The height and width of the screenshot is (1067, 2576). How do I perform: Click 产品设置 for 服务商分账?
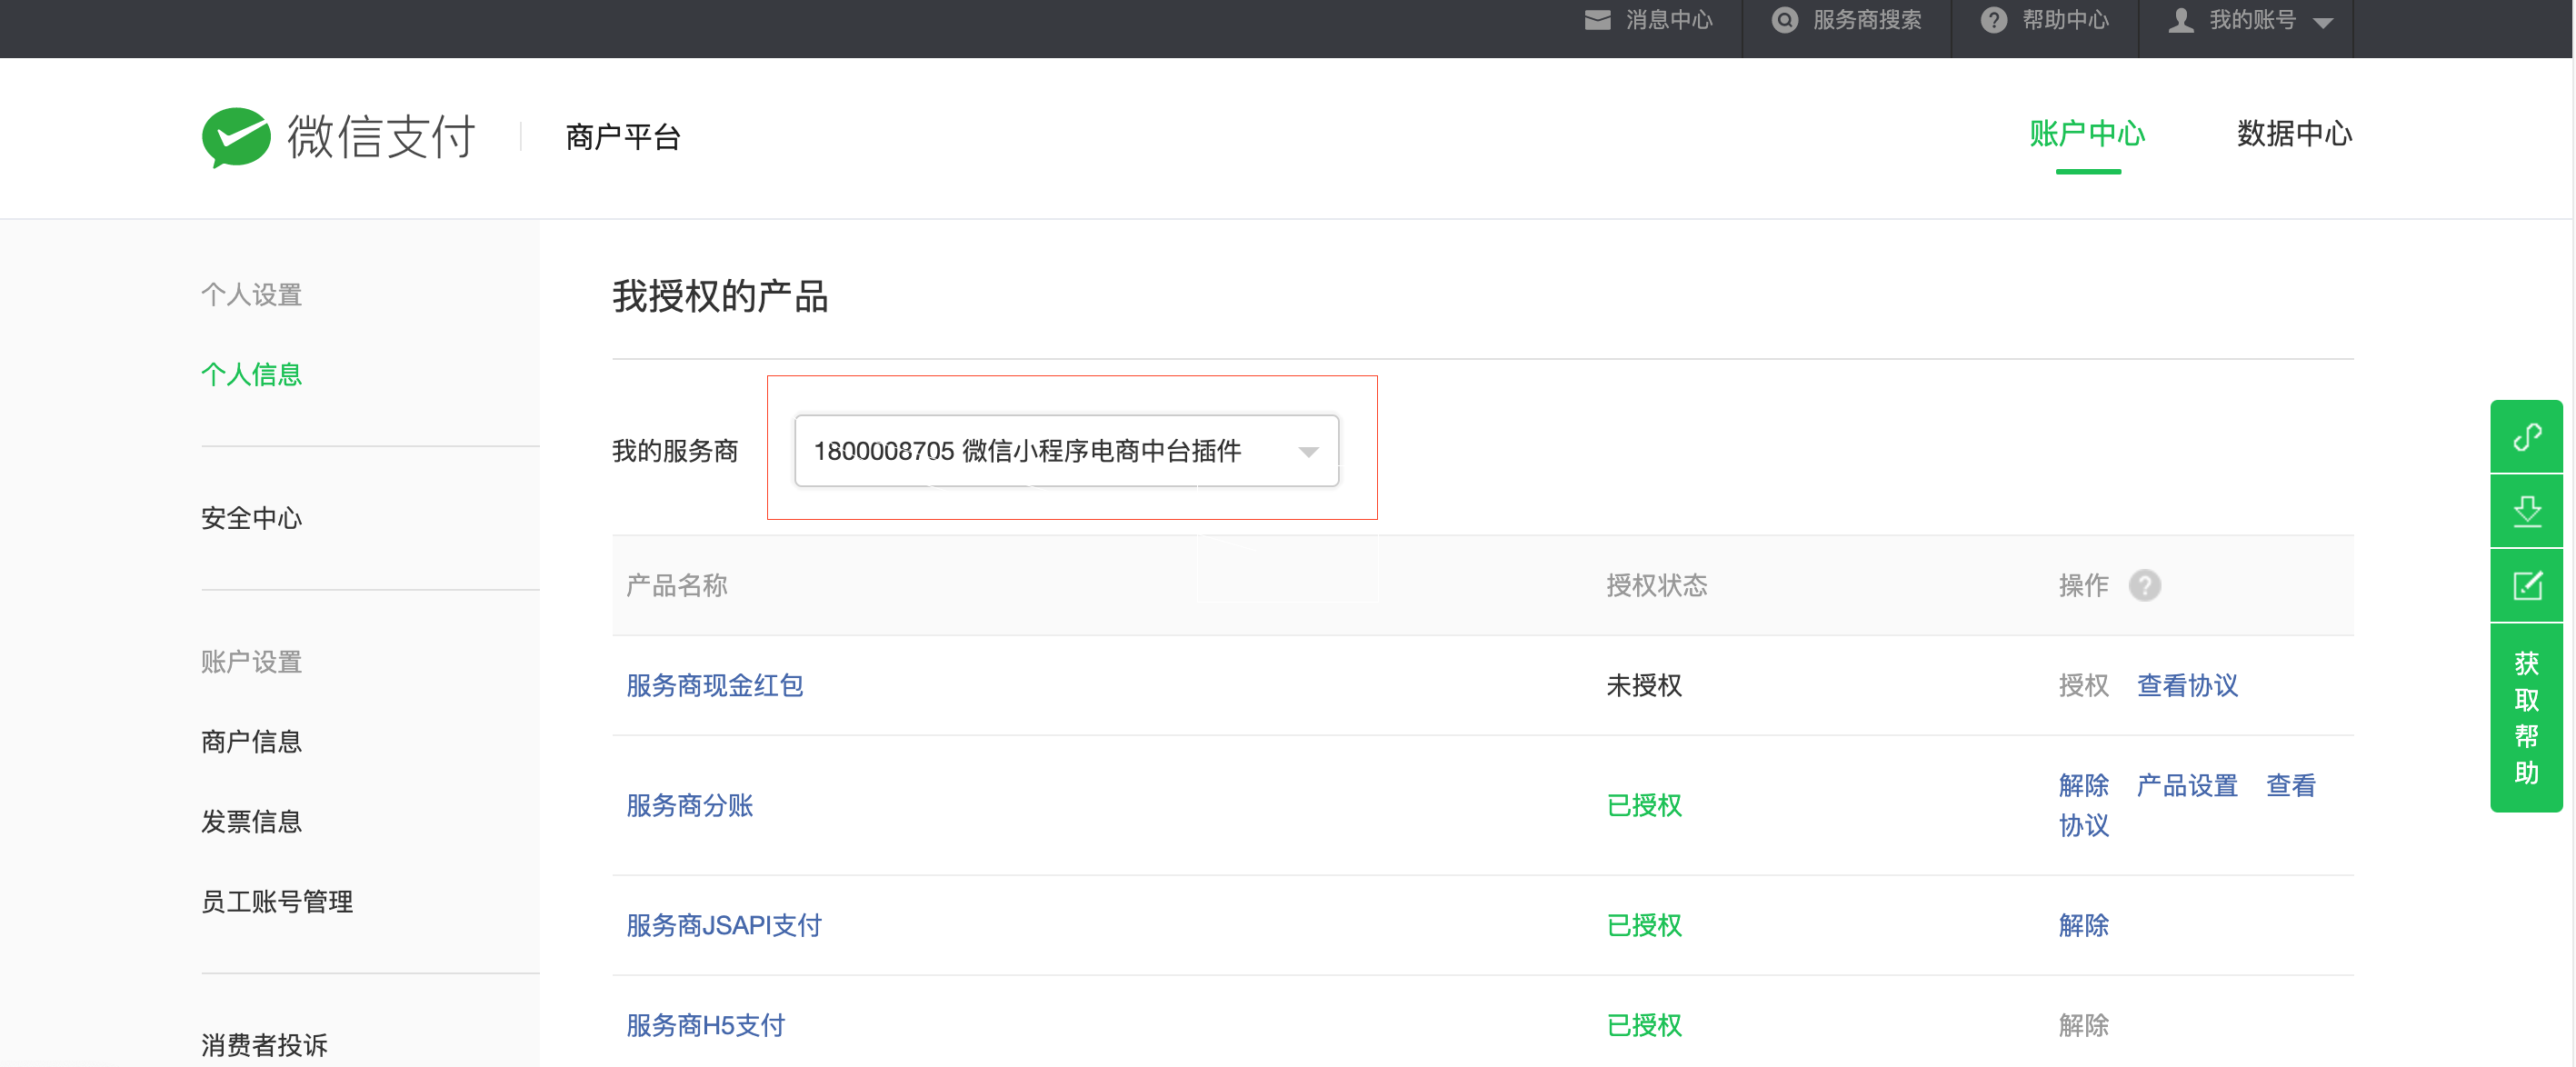[2186, 785]
